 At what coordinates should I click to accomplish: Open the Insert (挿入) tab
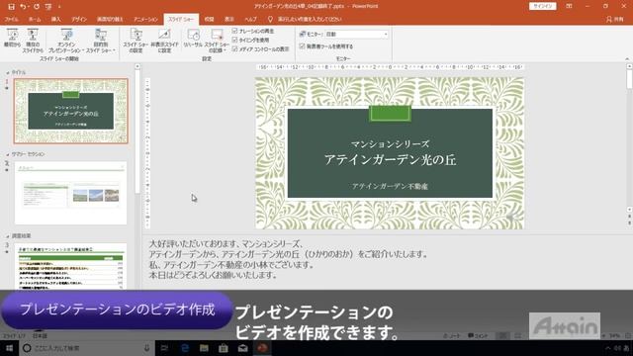pyautogui.click(x=55, y=19)
